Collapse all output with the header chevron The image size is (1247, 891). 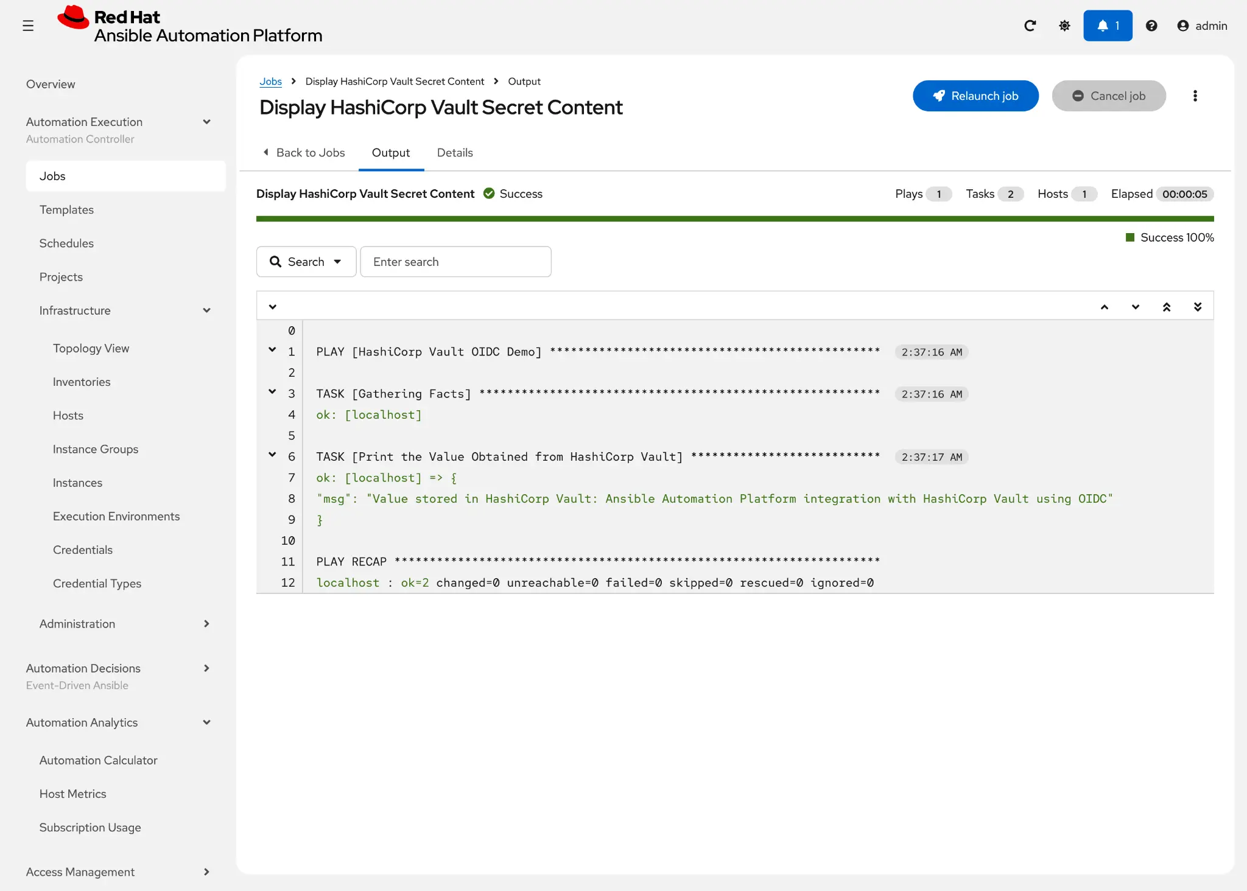point(272,307)
